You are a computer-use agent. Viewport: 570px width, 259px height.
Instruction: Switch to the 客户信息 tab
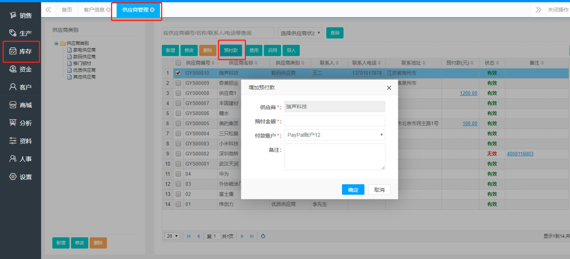[x=94, y=10]
